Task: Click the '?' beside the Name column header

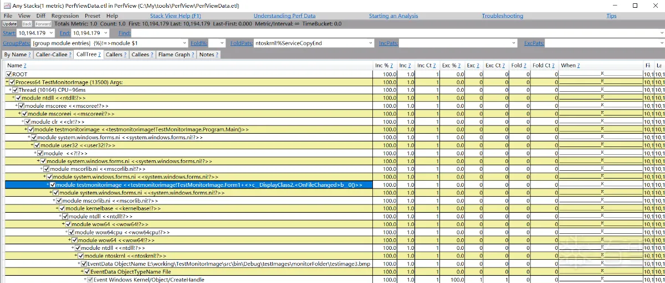Action: 25,66
